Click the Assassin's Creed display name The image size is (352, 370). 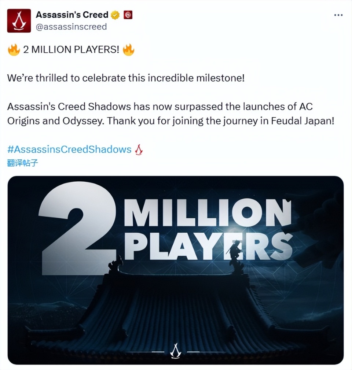[x=72, y=15]
